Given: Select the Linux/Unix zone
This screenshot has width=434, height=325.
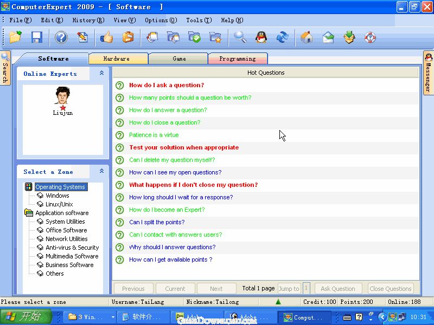Looking at the screenshot, I should pyautogui.click(x=59, y=204).
